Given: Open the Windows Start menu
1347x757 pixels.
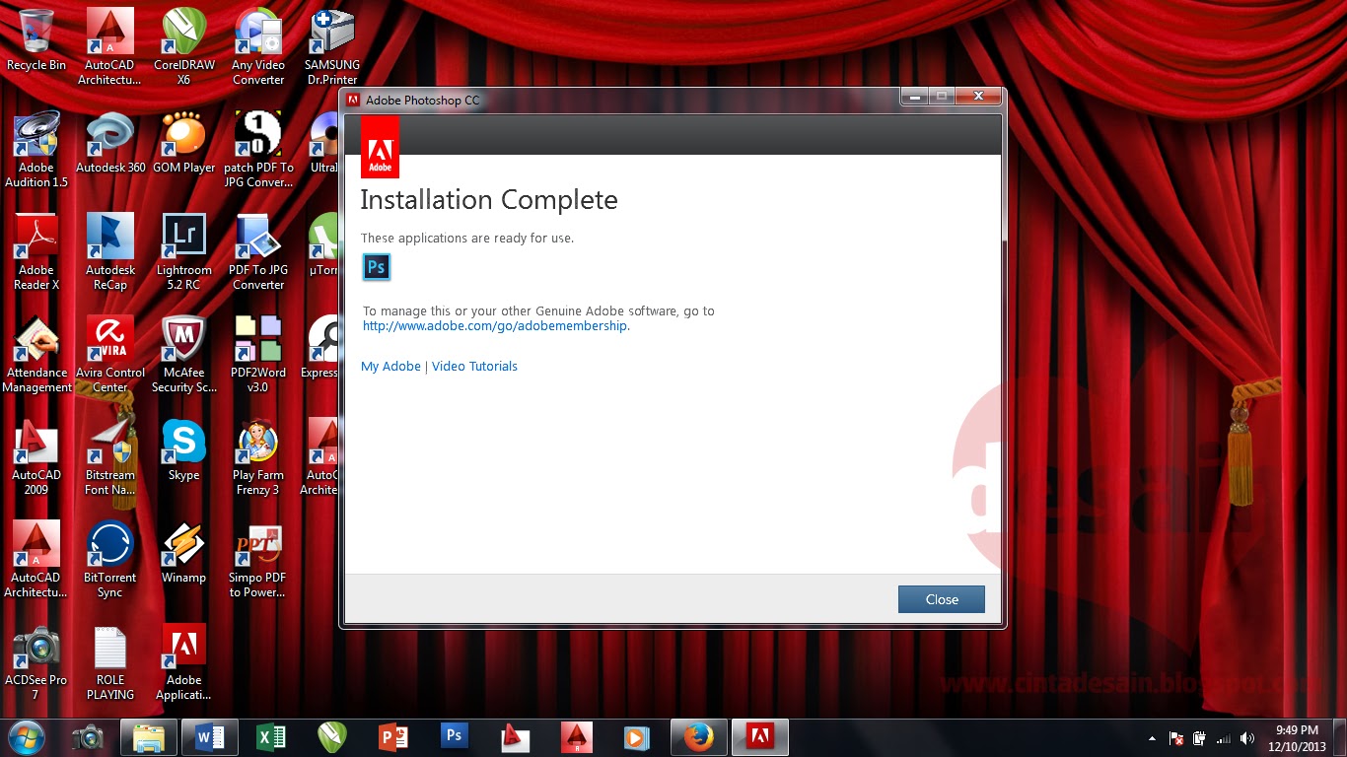Looking at the screenshot, I should tap(25, 737).
